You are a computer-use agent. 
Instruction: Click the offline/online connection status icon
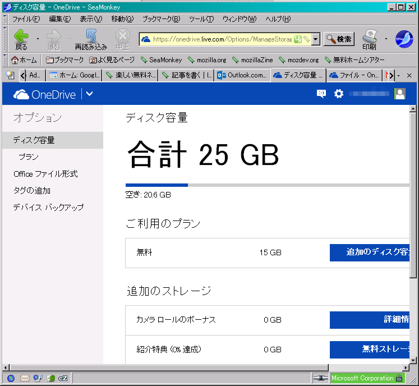[320, 378]
